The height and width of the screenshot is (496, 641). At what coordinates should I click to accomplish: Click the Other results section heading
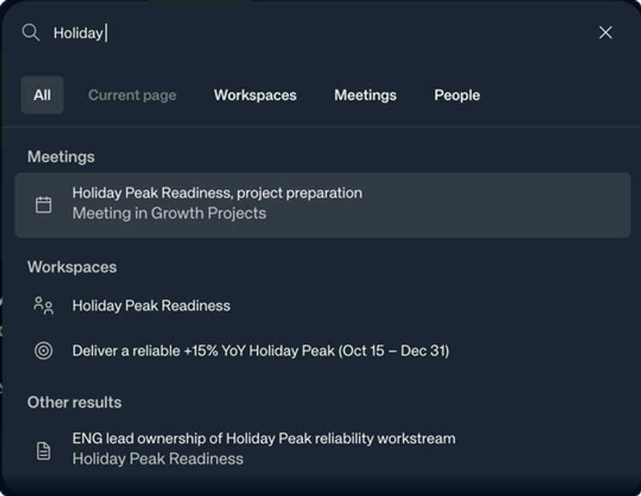click(75, 402)
